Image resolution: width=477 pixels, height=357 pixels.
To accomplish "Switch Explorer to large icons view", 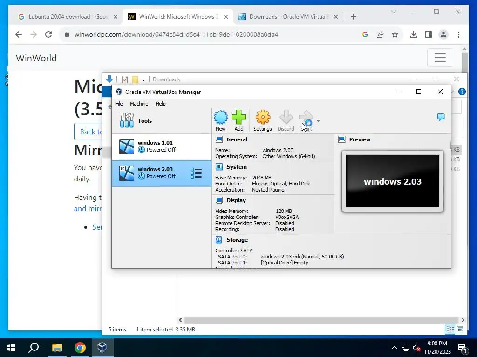I will [460, 329].
